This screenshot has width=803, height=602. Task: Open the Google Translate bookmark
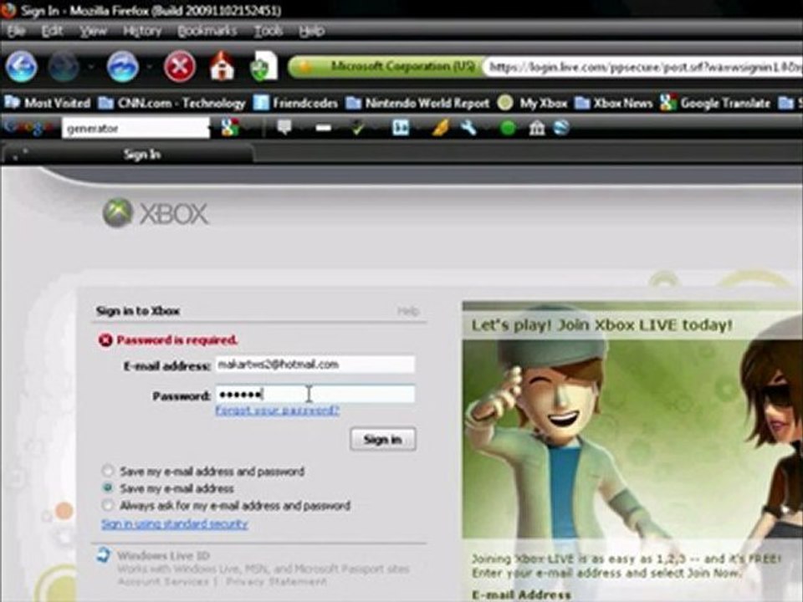[715, 104]
